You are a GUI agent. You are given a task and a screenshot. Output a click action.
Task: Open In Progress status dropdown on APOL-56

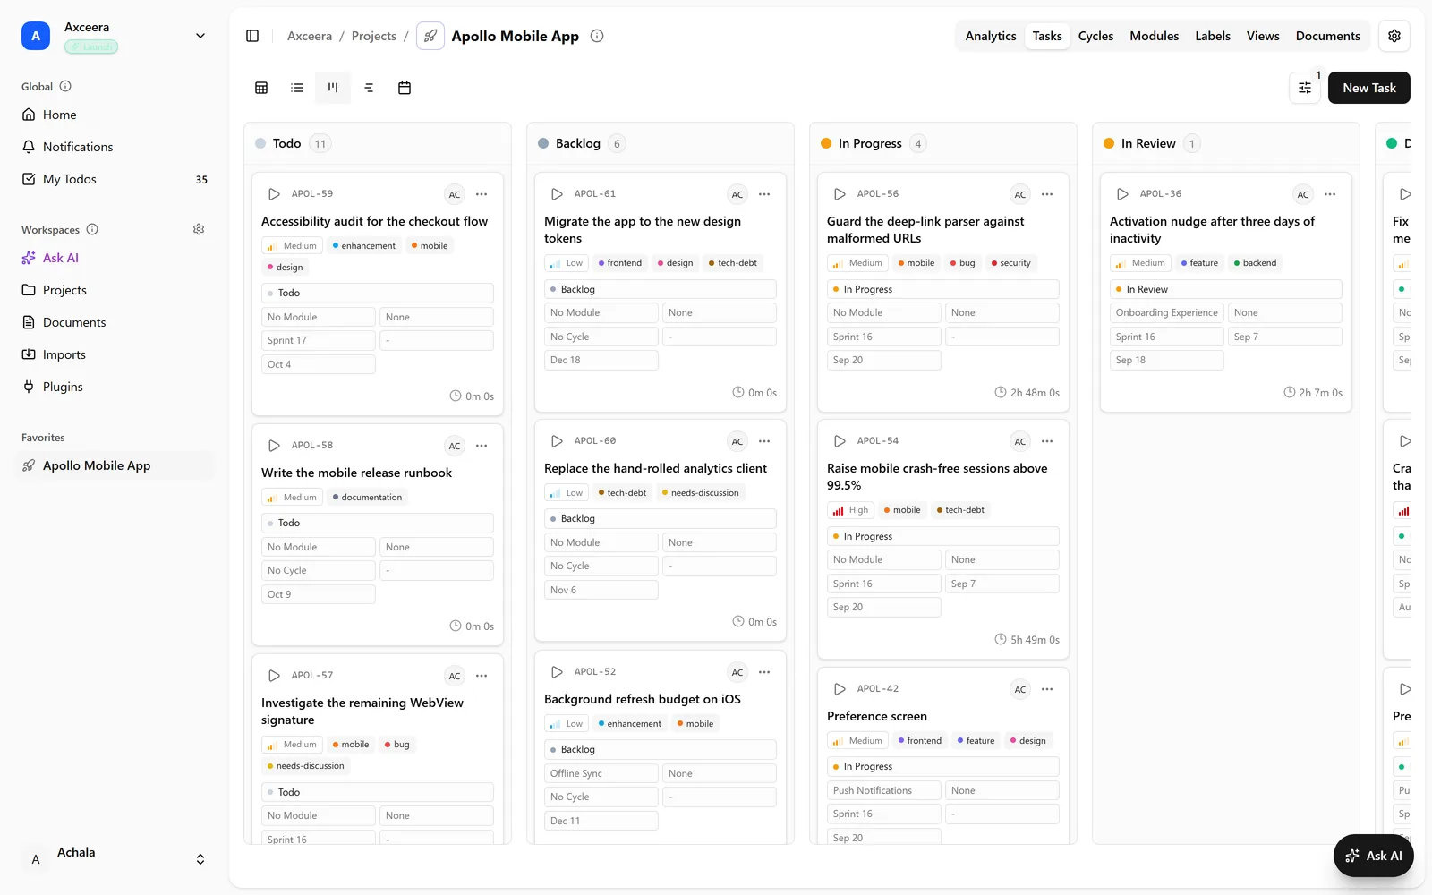tap(942, 289)
